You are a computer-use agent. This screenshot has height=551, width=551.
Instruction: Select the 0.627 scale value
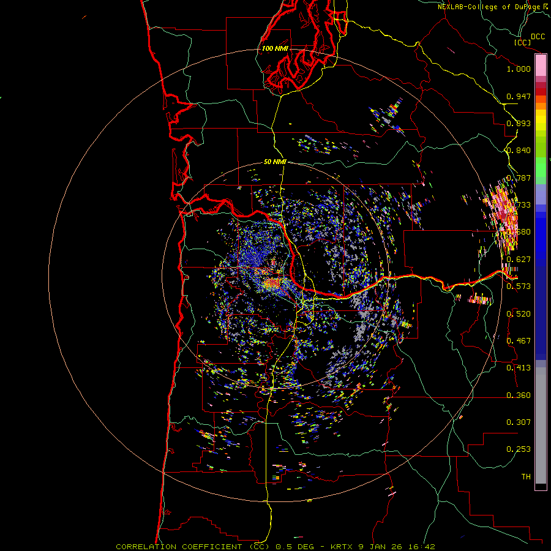pyautogui.click(x=519, y=260)
